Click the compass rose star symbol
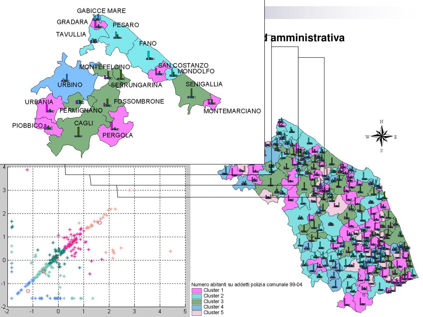 381,136
